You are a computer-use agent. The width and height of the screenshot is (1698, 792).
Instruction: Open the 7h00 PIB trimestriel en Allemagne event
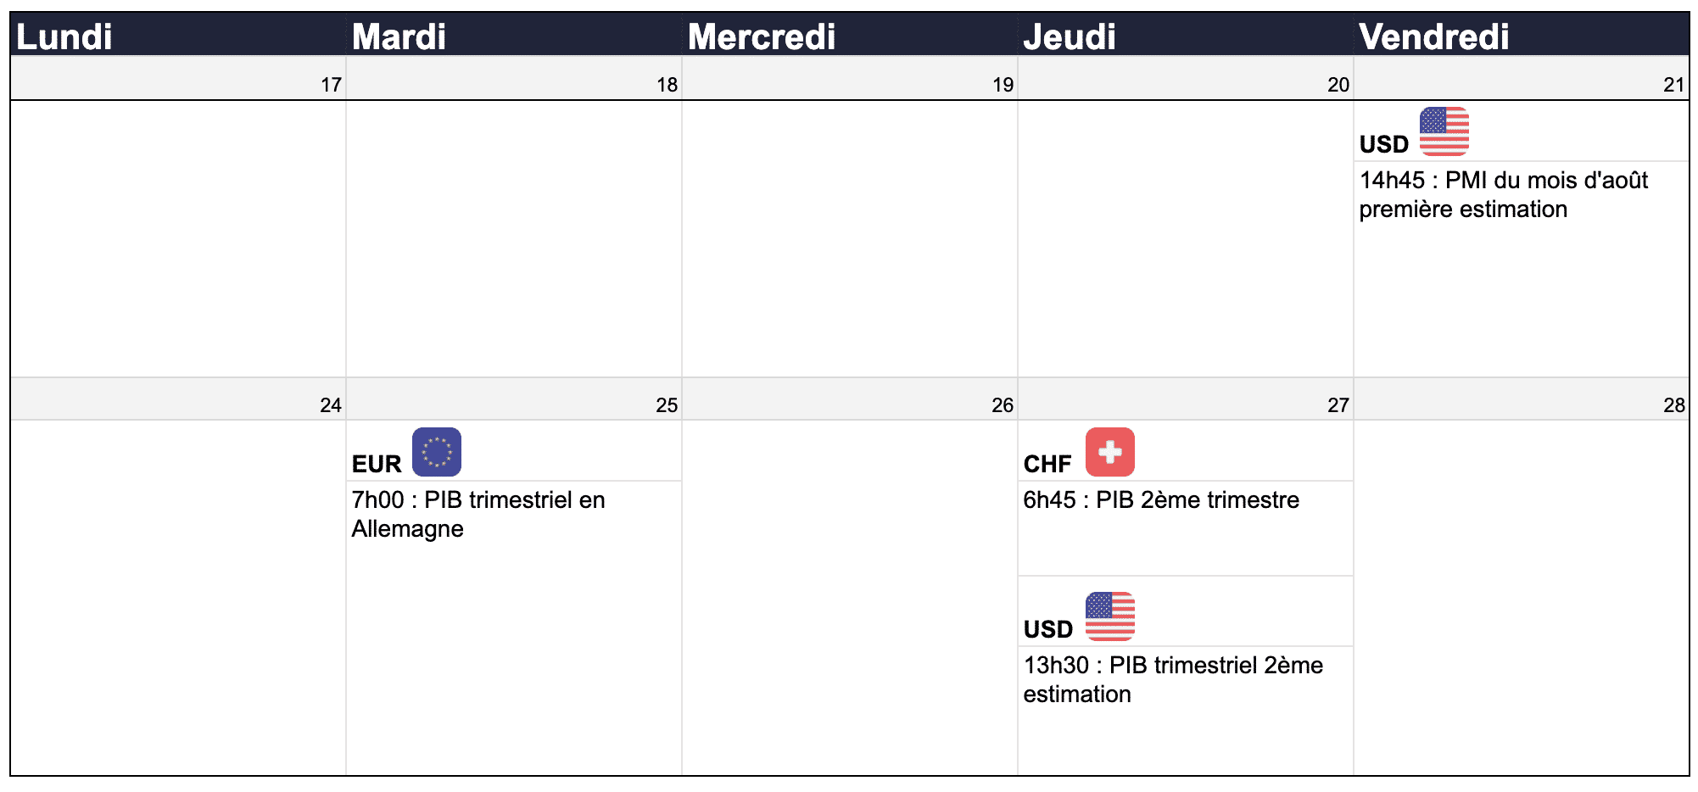click(x=478, y=514)
